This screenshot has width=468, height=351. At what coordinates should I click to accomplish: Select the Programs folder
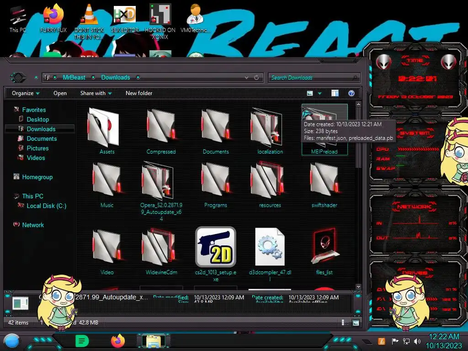pyautogui.click(x=216, y=185)
